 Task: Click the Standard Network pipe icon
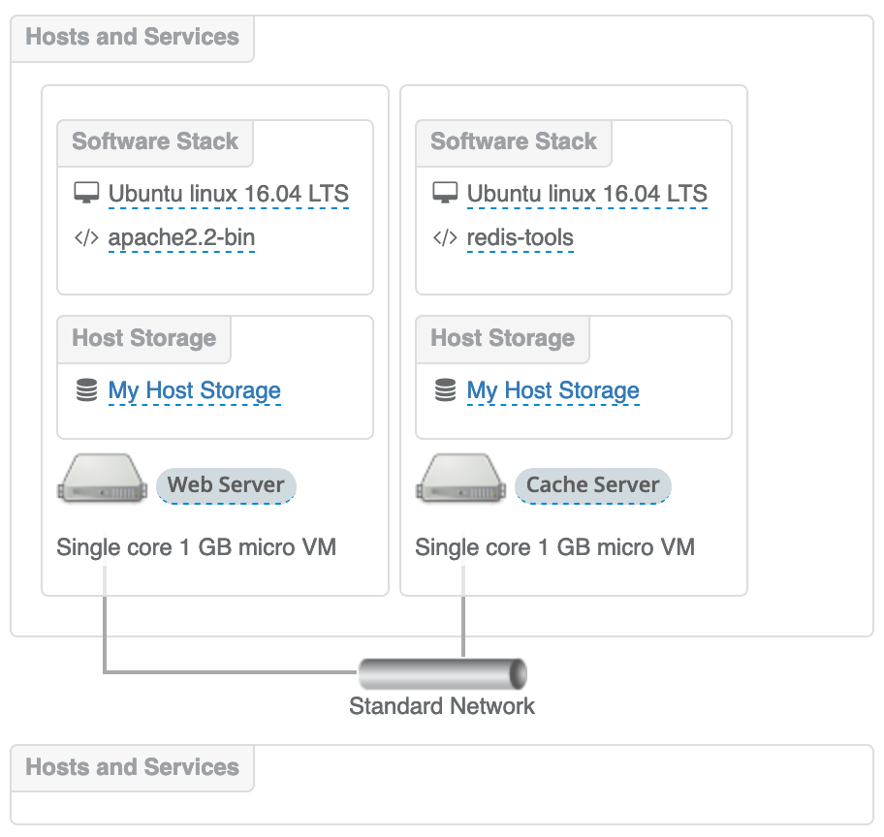pyautogui.click(x=443, y=673)
